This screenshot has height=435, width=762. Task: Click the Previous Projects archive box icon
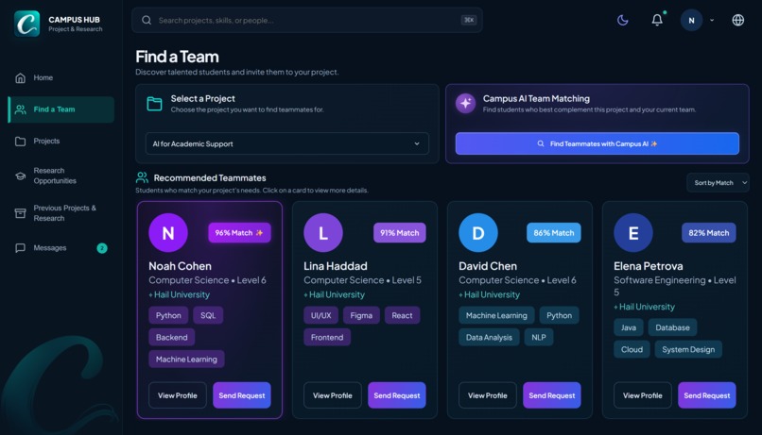tap(21, 213)
